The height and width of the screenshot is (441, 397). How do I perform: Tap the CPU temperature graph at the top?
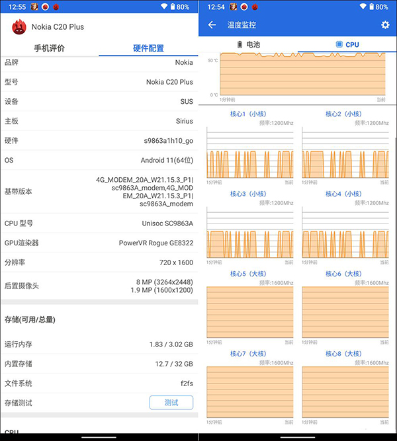(x=302, y=75)
